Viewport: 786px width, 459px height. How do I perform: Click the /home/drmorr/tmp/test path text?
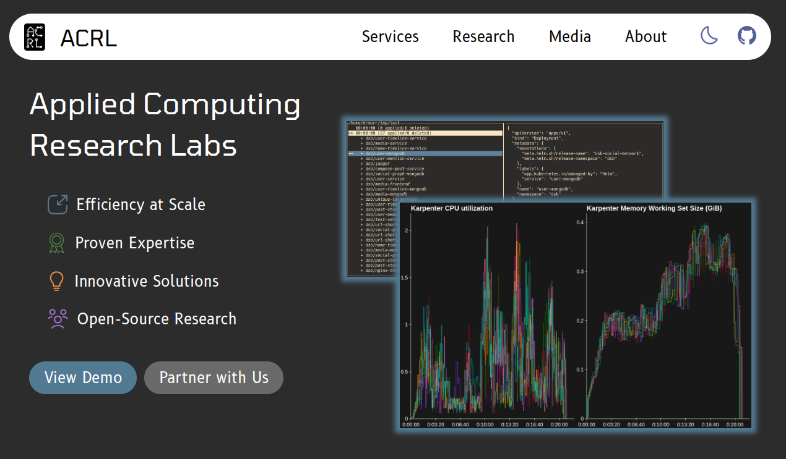click(x=373, y=123)
